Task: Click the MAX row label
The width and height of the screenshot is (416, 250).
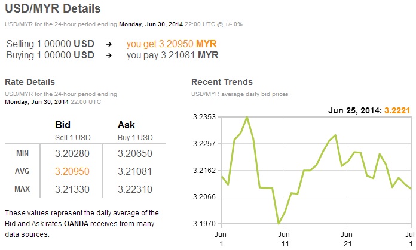Action: click(x=22, y=189)
